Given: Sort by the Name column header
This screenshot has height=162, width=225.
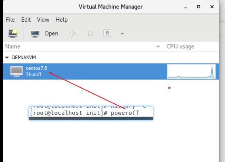Looking at the screenshot, I should 83,47.
